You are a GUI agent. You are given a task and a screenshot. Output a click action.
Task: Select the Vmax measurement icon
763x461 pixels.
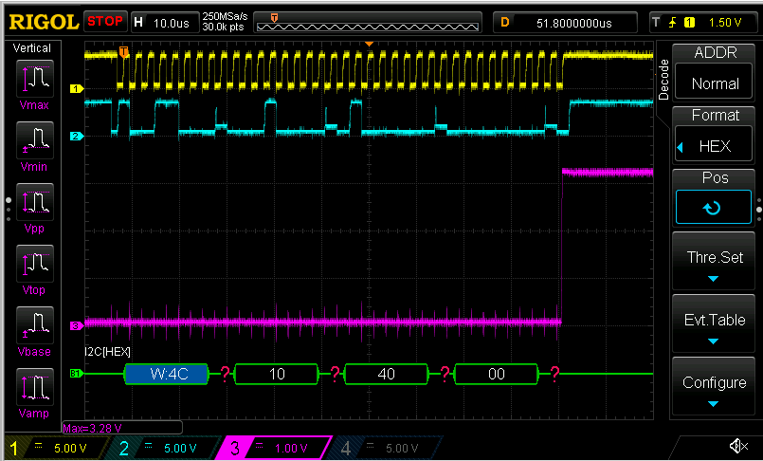33,83
